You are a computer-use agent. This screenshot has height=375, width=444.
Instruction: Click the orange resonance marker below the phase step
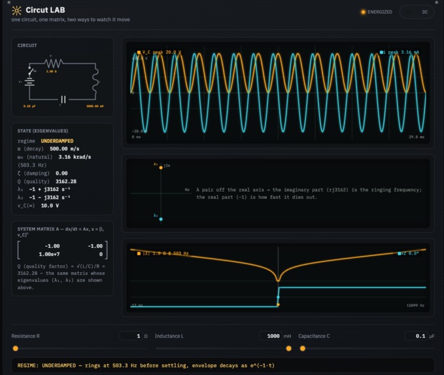tap(278, 305)
